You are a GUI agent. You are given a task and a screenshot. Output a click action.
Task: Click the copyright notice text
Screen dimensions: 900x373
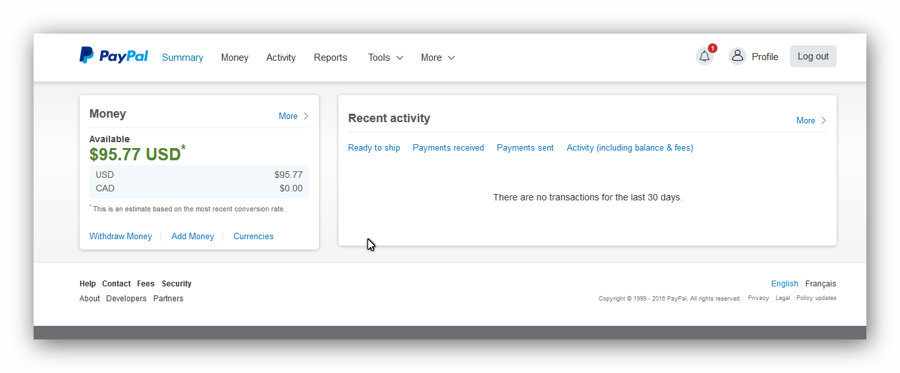click(670, 299)
